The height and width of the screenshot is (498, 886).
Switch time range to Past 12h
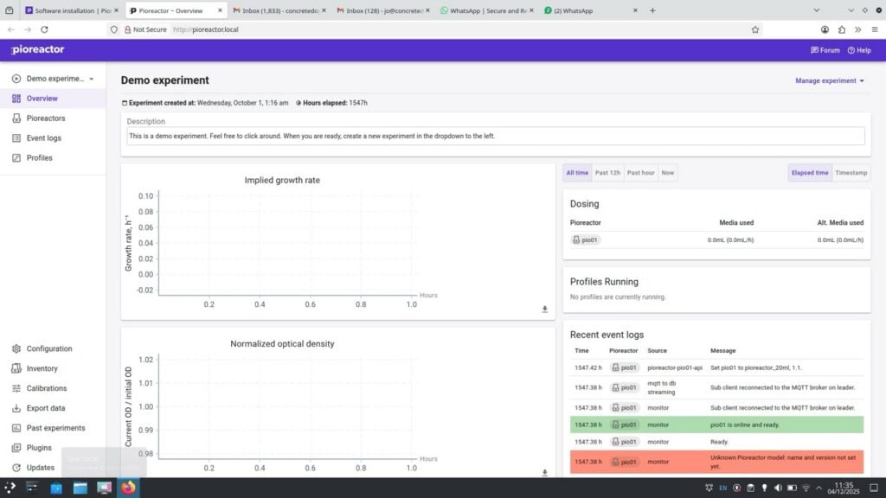607,173
